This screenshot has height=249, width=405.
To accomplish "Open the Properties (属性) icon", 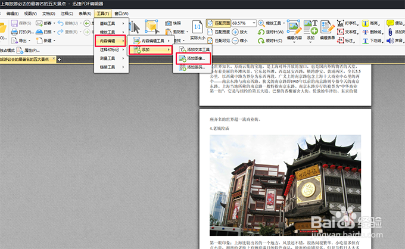I will [x=20, y=50].
